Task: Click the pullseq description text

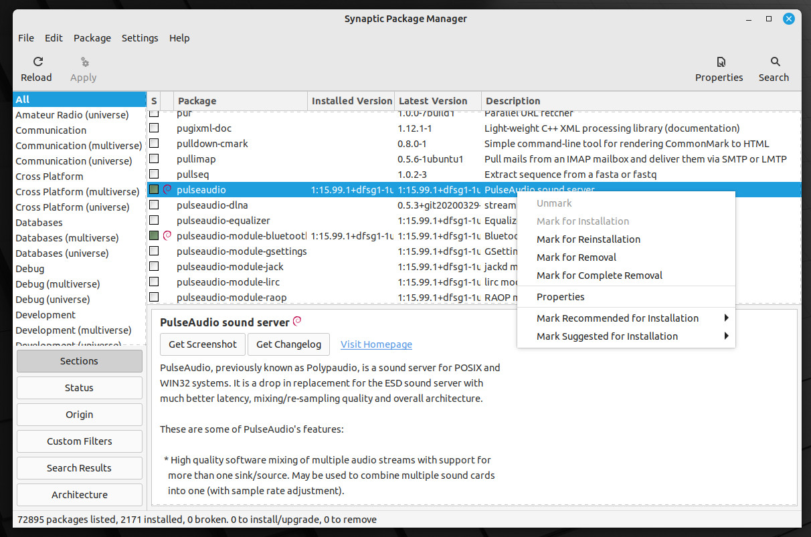Action: (x=570, y=175)
